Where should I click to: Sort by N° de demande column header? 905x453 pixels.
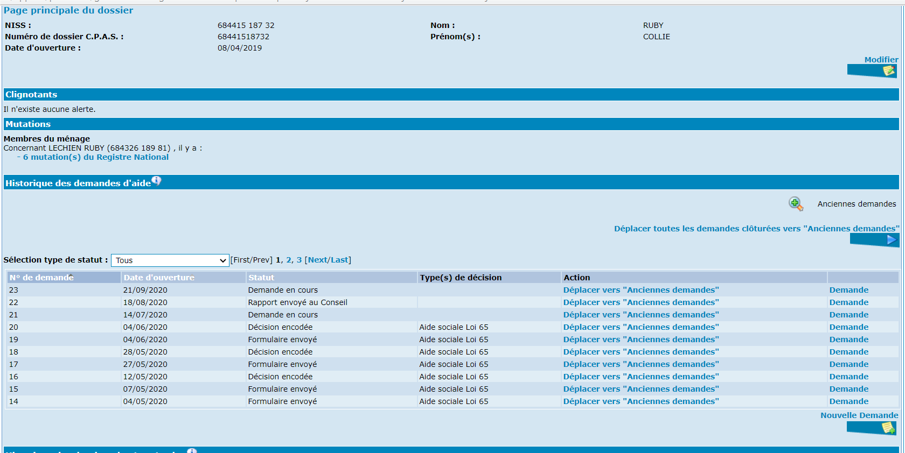41,278
